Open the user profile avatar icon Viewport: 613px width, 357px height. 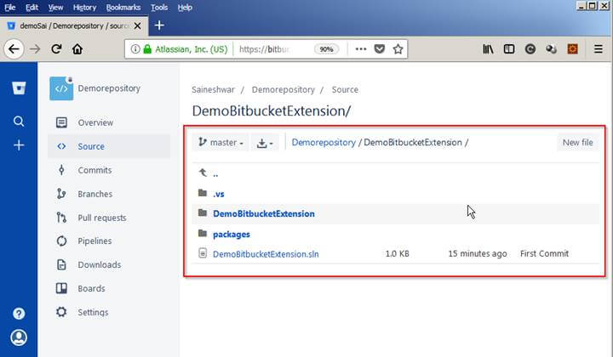click(19, 337)
